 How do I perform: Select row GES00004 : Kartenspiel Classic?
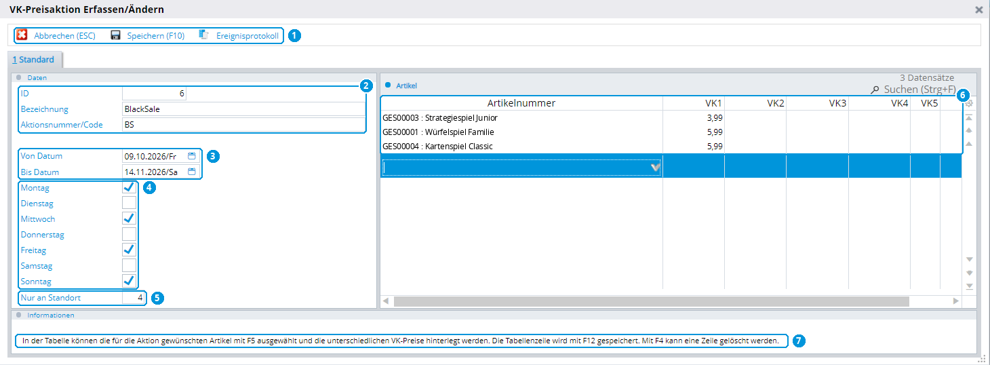[x=671, y=147]
